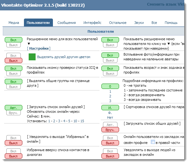Set update interval to 5 minutes
Viewport: 189px width, 164px height.
pos(69,121)
